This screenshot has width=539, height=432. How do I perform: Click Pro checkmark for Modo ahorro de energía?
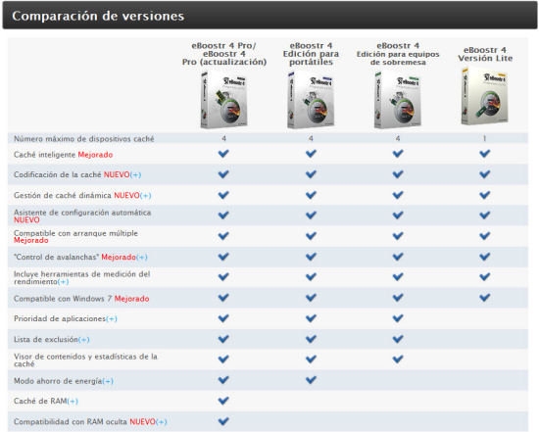click(x=223, y=380)
